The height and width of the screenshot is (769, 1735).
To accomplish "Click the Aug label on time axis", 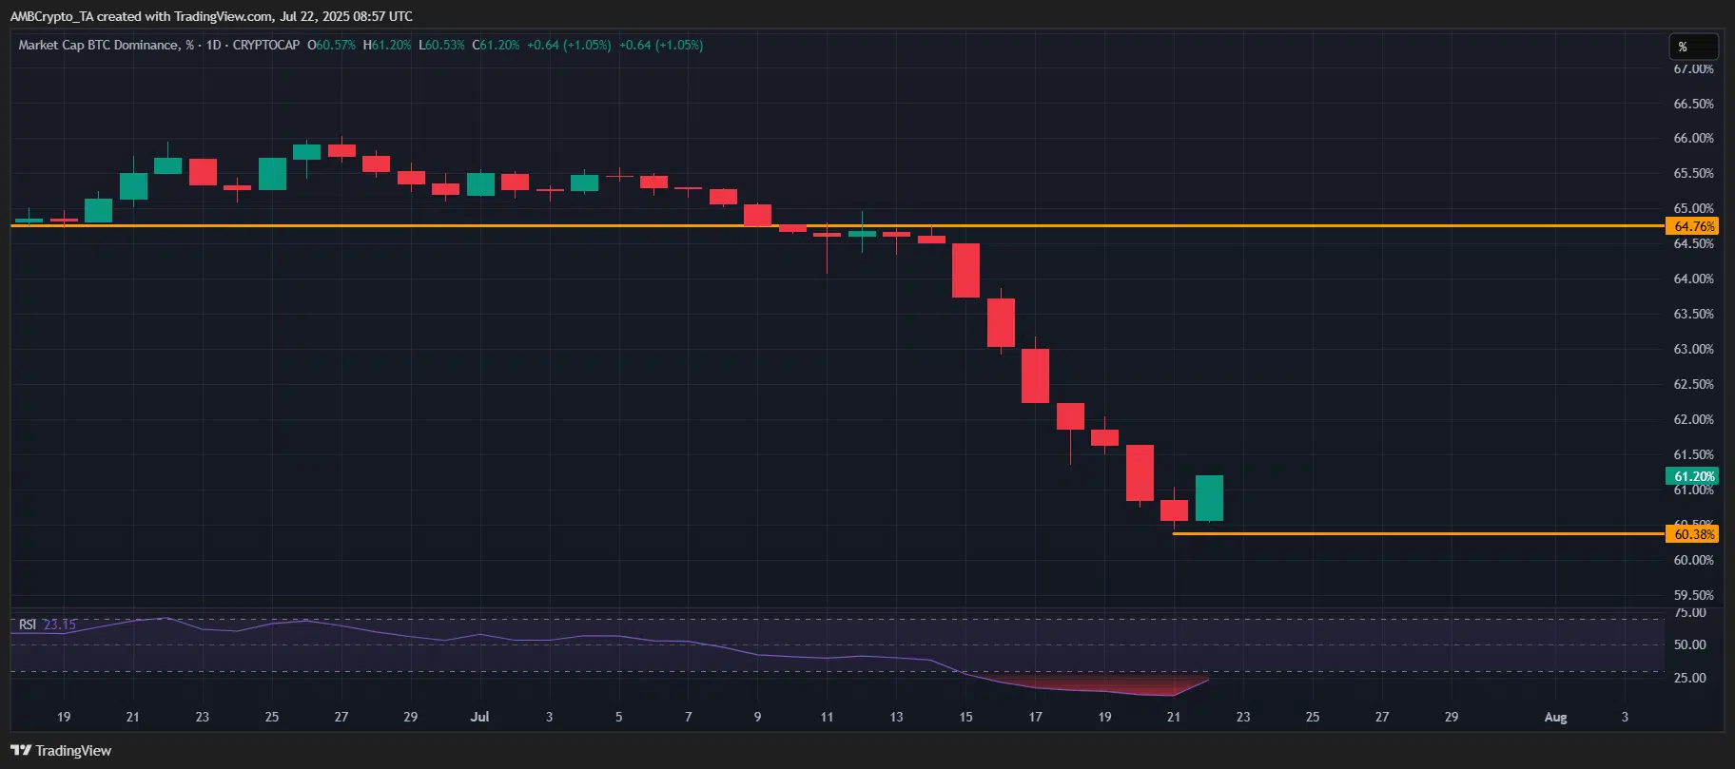I will click(x=1555, y=717).
